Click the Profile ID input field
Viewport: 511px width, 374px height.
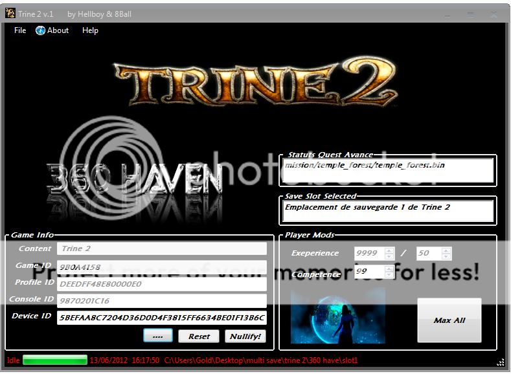(x=162, y=284)
